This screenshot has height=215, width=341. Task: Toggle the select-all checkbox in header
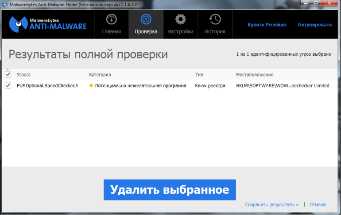[x=8, y=74]
